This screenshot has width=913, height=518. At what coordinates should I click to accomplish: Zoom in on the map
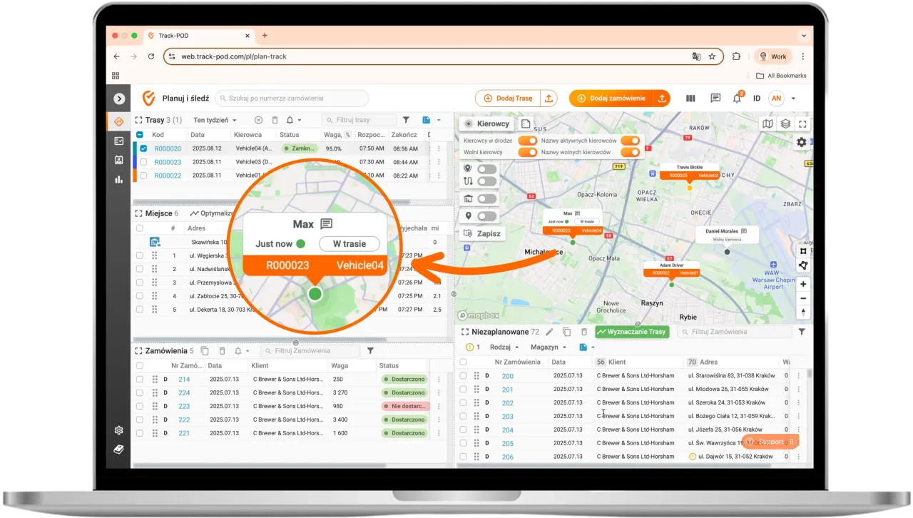coord(804,284)
